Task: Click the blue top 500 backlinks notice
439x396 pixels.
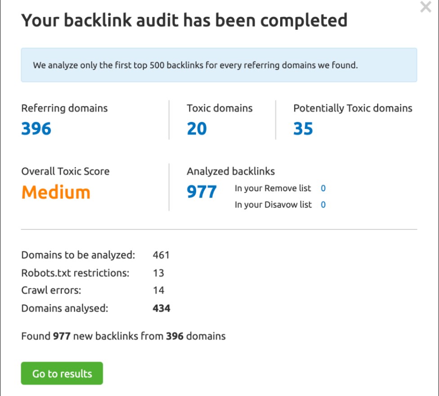Action: (219, 65)
